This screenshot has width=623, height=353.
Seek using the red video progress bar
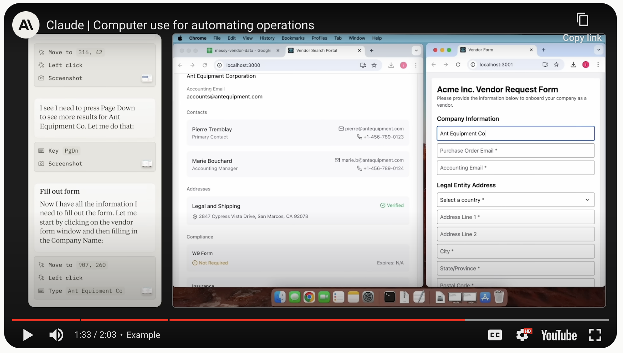310,320
